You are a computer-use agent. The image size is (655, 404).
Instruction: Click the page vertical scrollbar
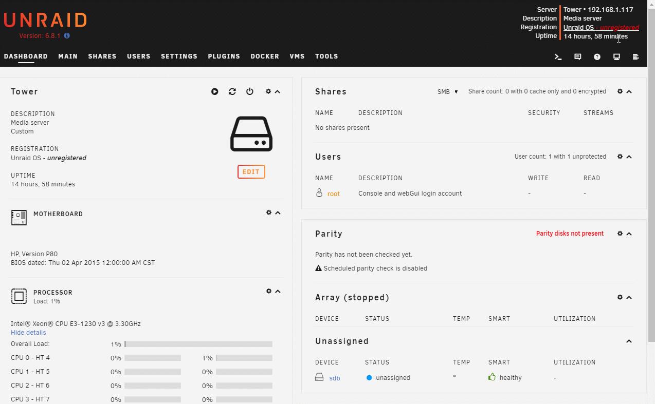pyautogui.click(x=651, y=205)
